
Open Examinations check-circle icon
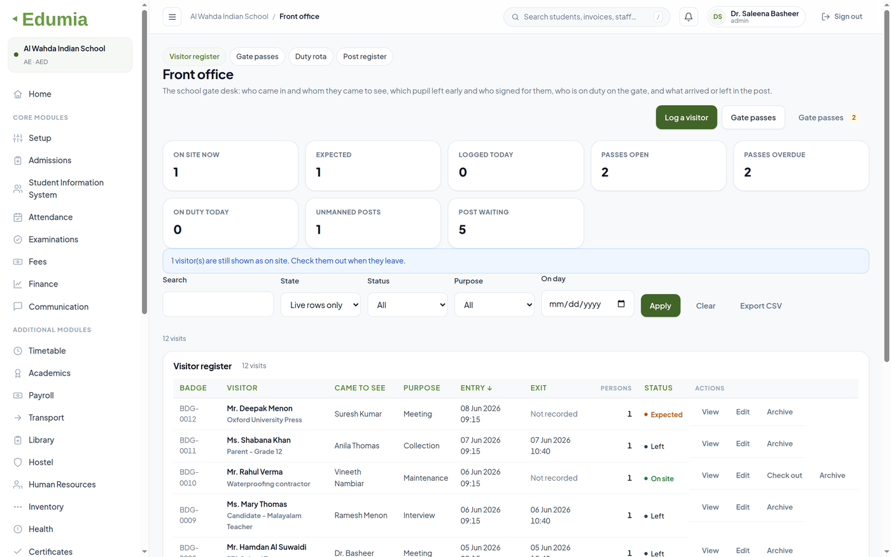pos(18,239)
